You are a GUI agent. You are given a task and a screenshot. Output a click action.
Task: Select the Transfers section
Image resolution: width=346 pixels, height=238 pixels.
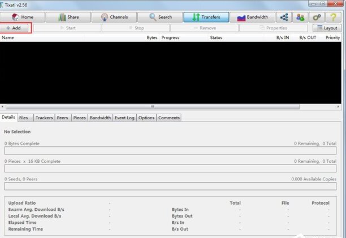[x=206, y=17]
